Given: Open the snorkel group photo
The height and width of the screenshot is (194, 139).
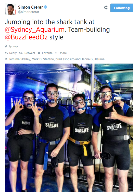Looking at the screenshot, I should 69,128.
